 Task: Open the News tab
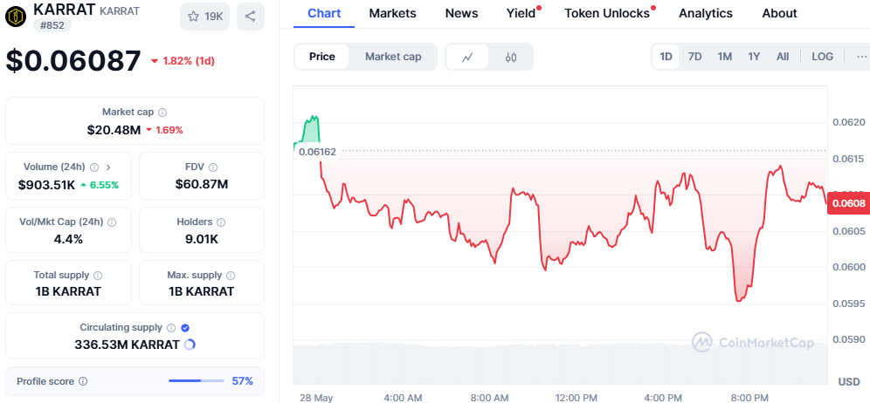pos(461,13)
